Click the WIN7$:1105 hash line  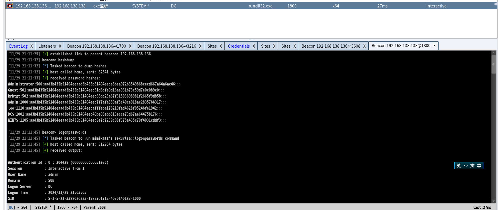point(87,120)
